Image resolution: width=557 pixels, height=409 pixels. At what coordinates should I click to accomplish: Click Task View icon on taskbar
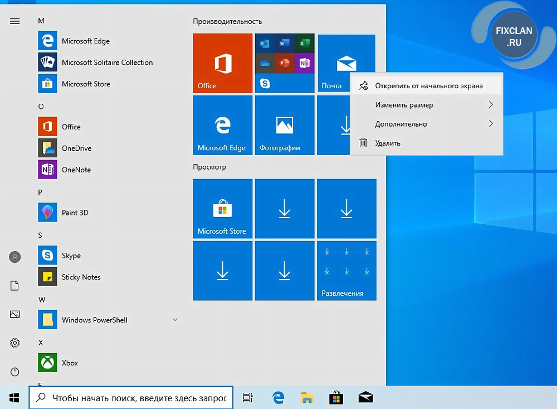(248, 397)
